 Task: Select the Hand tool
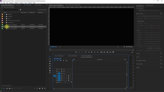click(50, 71)
